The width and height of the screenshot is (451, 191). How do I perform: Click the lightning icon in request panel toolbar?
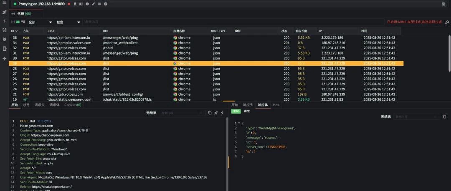pyautogui.click(x=222, y=113)
